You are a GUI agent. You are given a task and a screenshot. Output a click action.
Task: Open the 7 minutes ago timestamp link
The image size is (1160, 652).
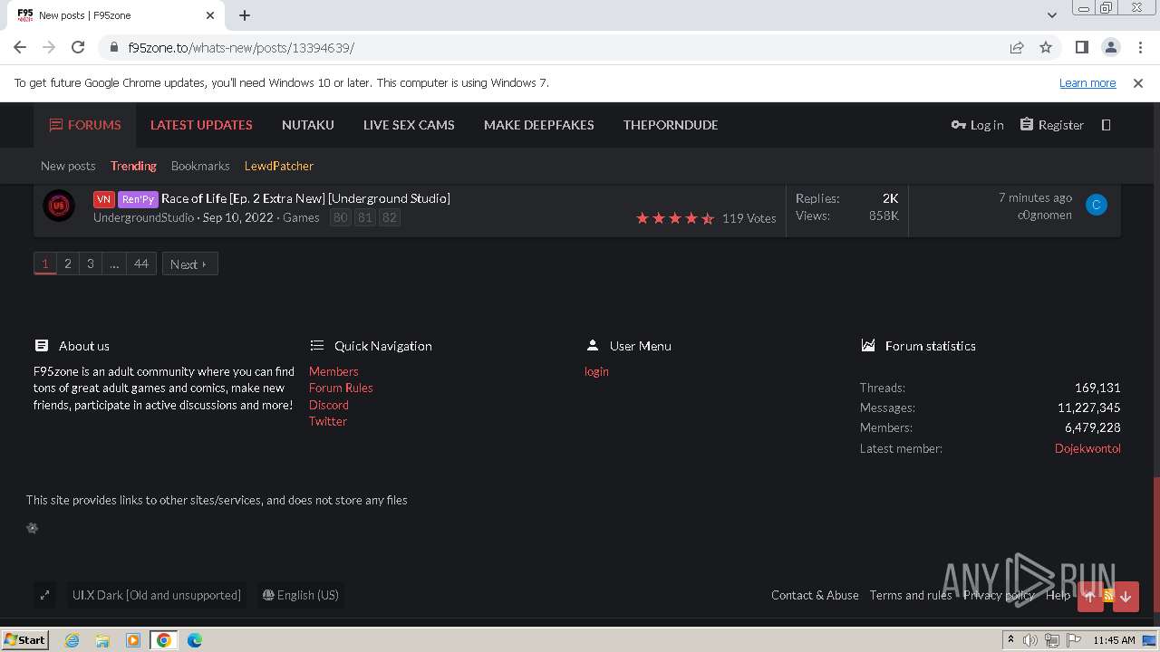[1035, 197]
